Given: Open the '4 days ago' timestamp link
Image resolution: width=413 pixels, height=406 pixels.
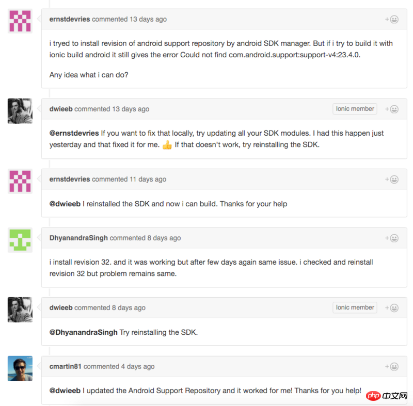Looking at the screenshot, I should tap(138, 366).
